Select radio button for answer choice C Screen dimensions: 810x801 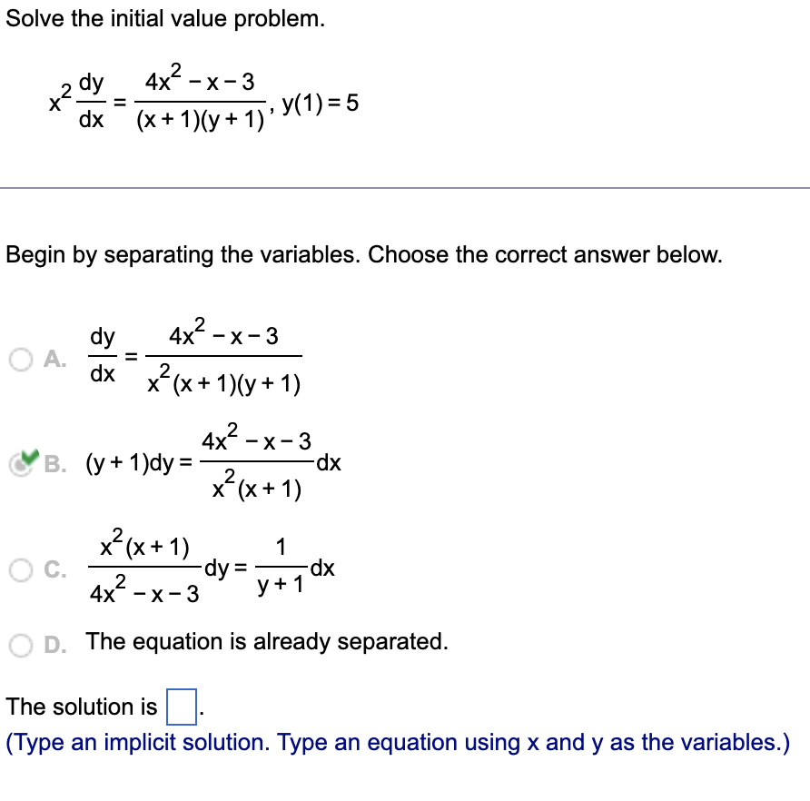point(20,569)
